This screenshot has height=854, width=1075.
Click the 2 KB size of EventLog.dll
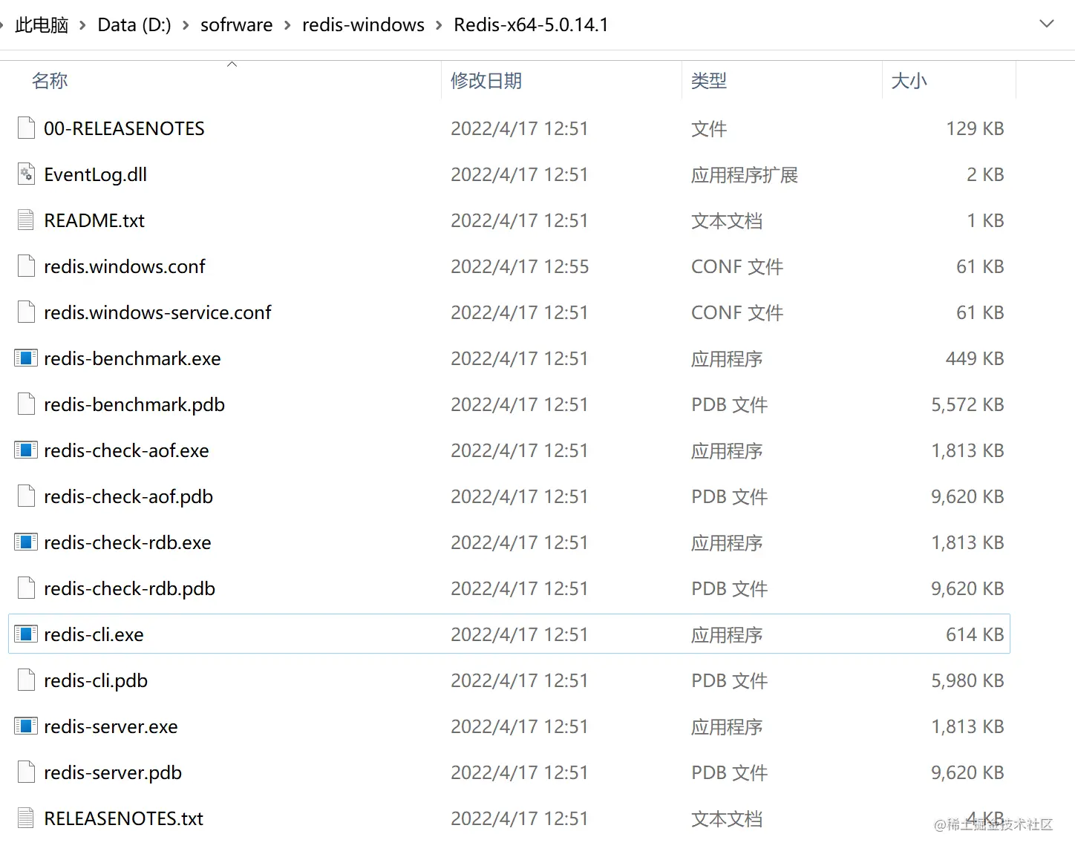(x=985, y=174)
